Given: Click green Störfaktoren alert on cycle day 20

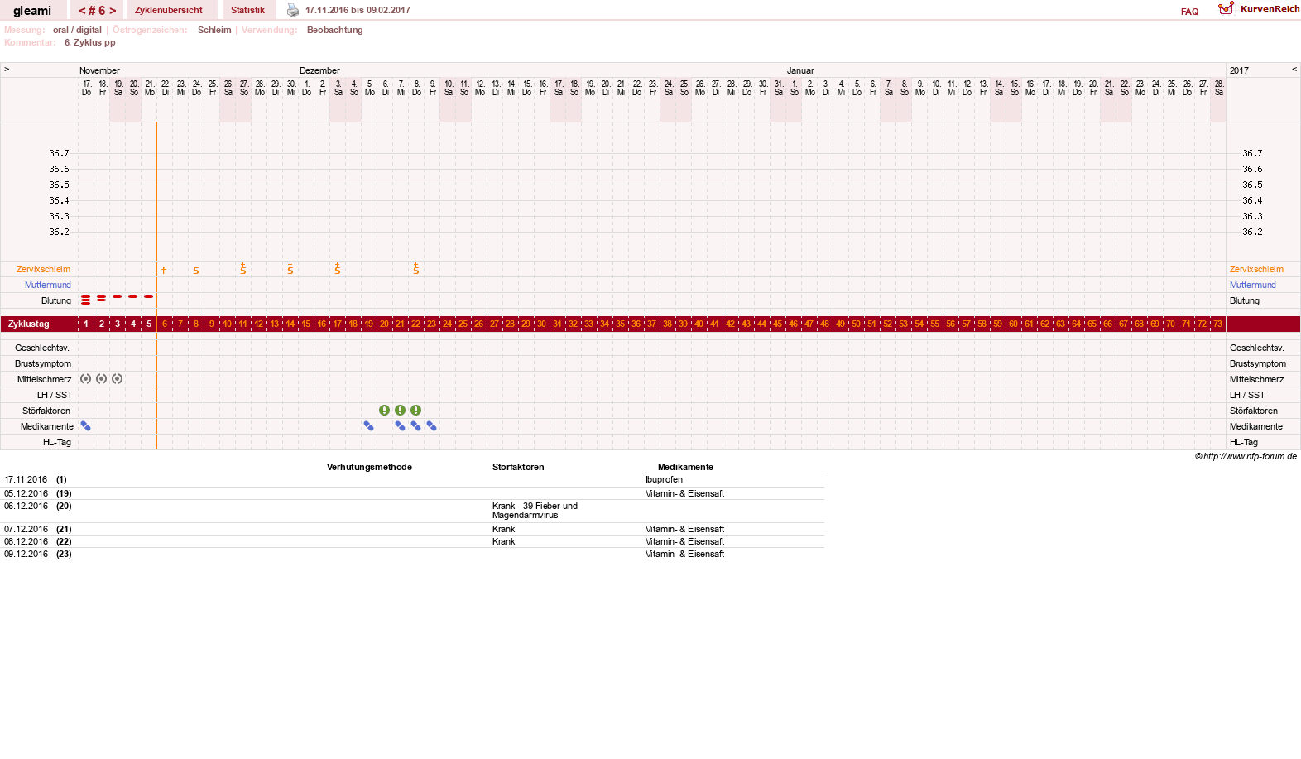Looking at the screenshot, I should point(385,411).
